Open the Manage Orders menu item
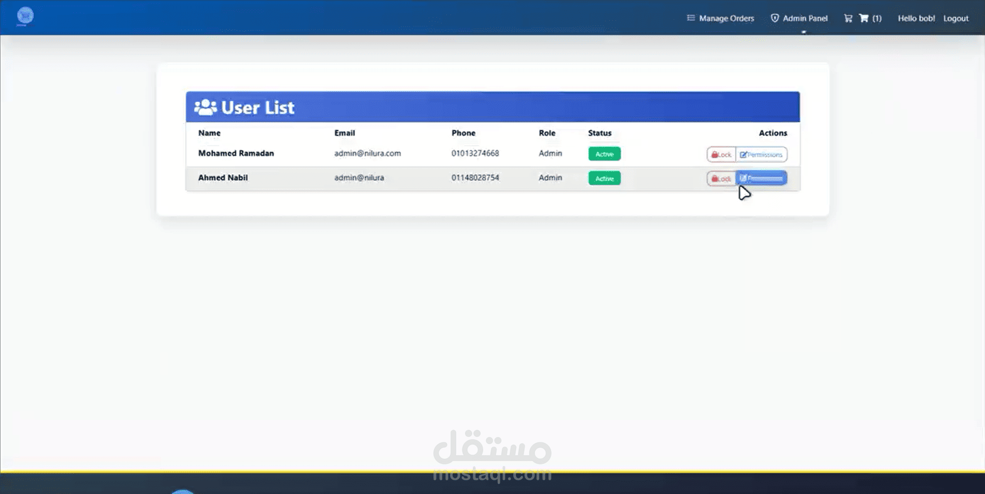Screen dimensions: 985x494 pos(720,18)
